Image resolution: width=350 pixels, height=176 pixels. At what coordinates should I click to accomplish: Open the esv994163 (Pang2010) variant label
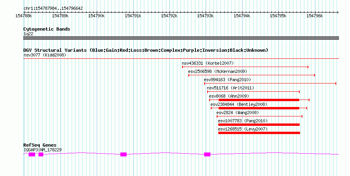[227, 80]
